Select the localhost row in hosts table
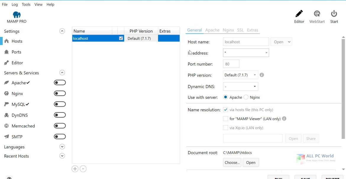Image resolution: width=346 pixels, height=179 pixels. tap(126, 38)
